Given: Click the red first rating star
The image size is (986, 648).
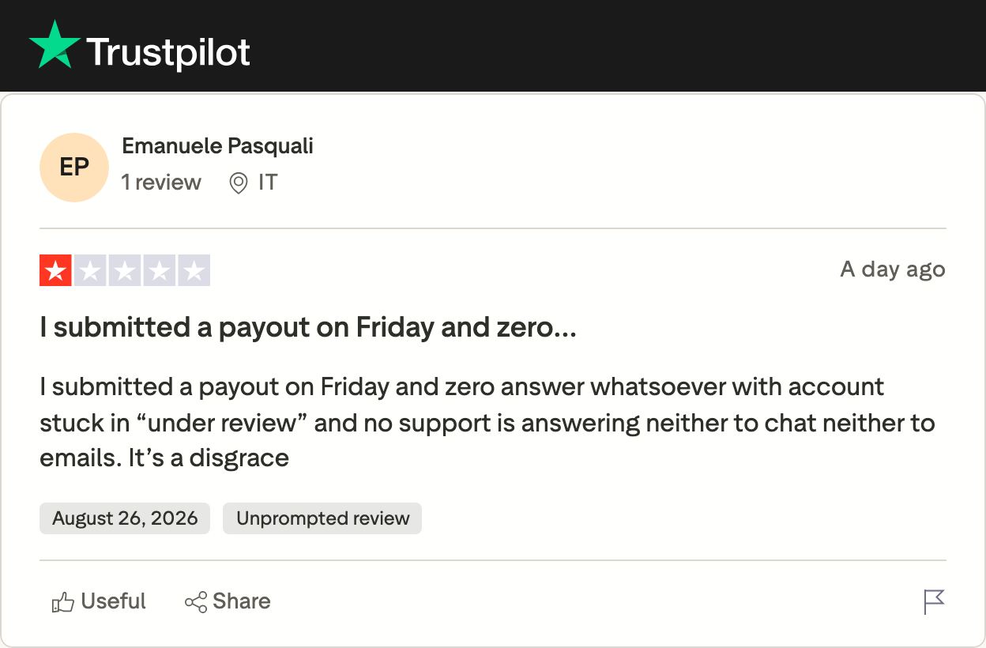Looking at the screenshot, I should coord(55,270).
